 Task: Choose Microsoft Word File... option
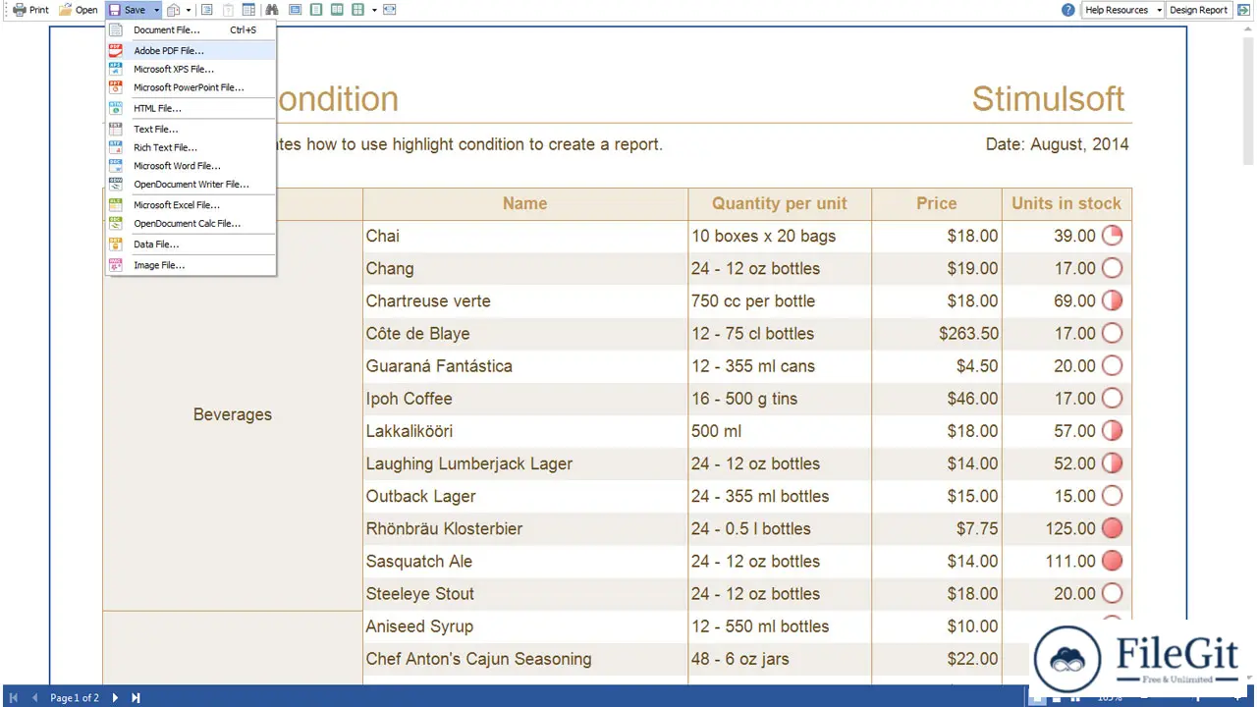tap(191, 166)
